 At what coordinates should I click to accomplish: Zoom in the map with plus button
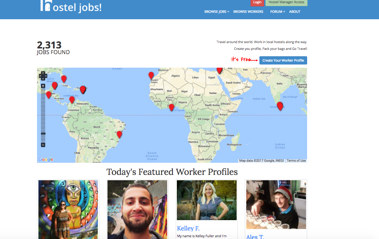43,86
